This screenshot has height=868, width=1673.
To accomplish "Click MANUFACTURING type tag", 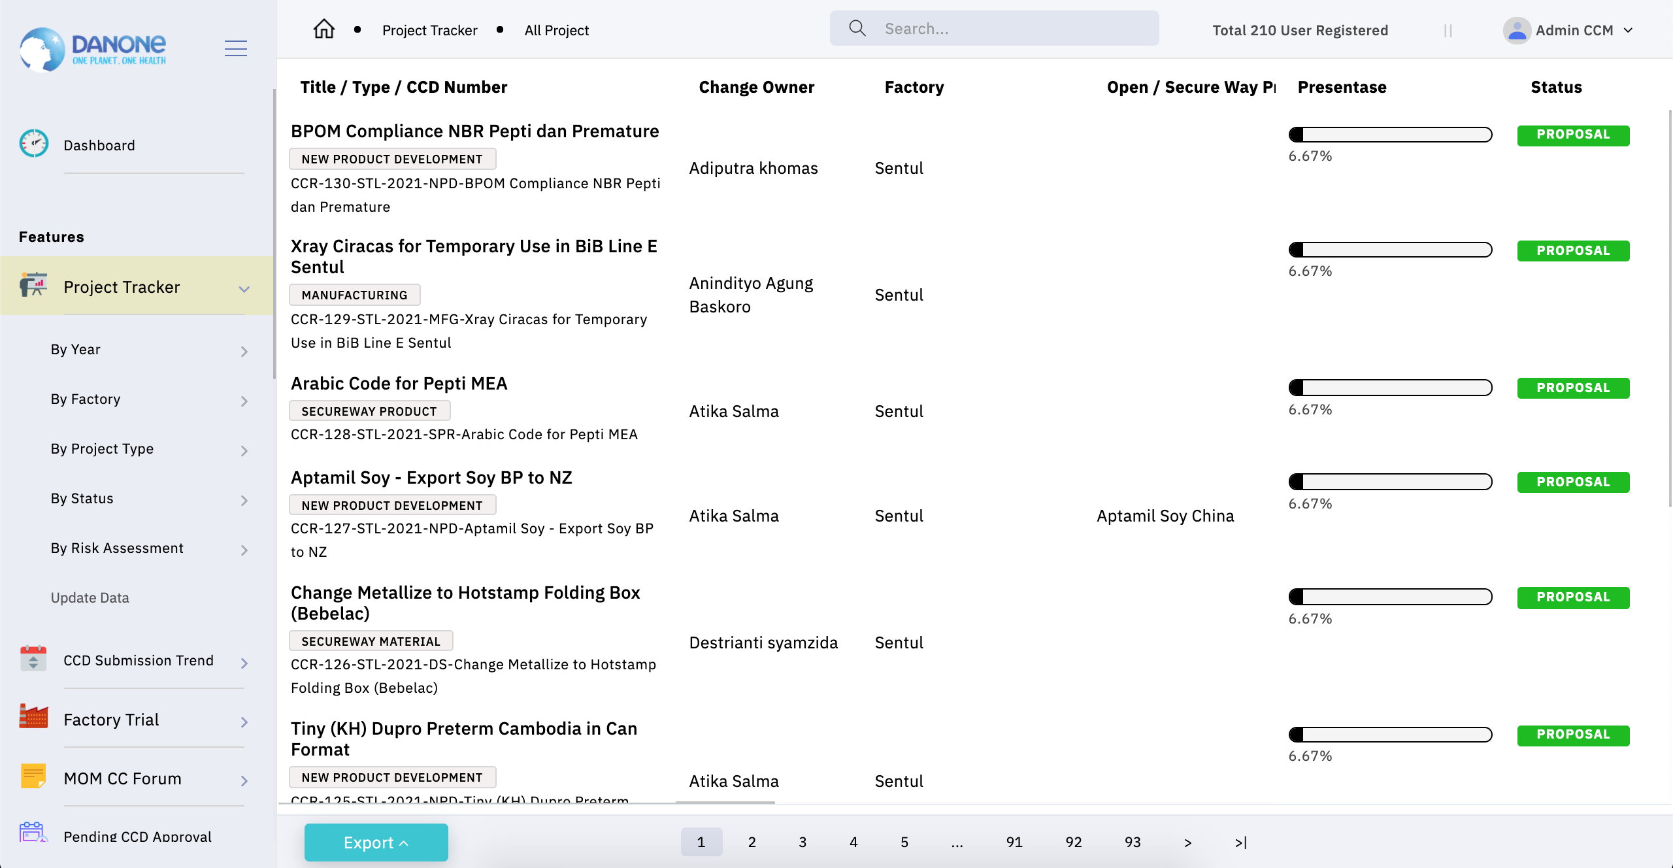I will (355, 295).
